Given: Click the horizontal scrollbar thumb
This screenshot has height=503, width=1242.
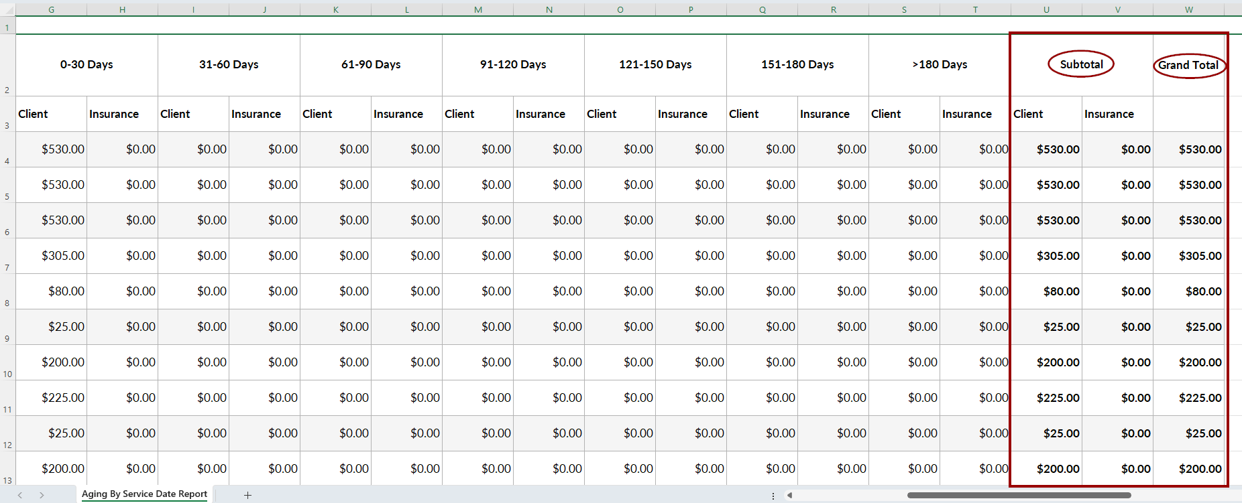Looking at the screenshot, I should (x=1018, y=496).
